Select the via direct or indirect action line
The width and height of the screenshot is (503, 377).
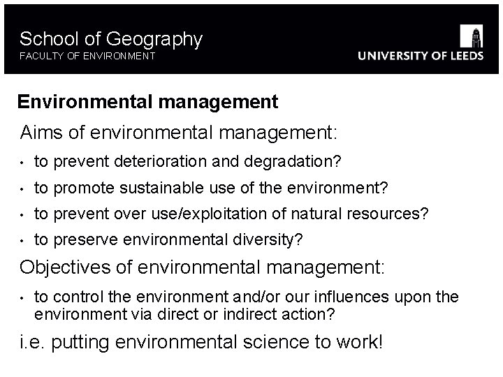click(x=184, y=314)
